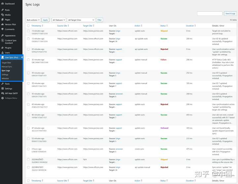Open Manual Sync submenu item

coord(7,67)
